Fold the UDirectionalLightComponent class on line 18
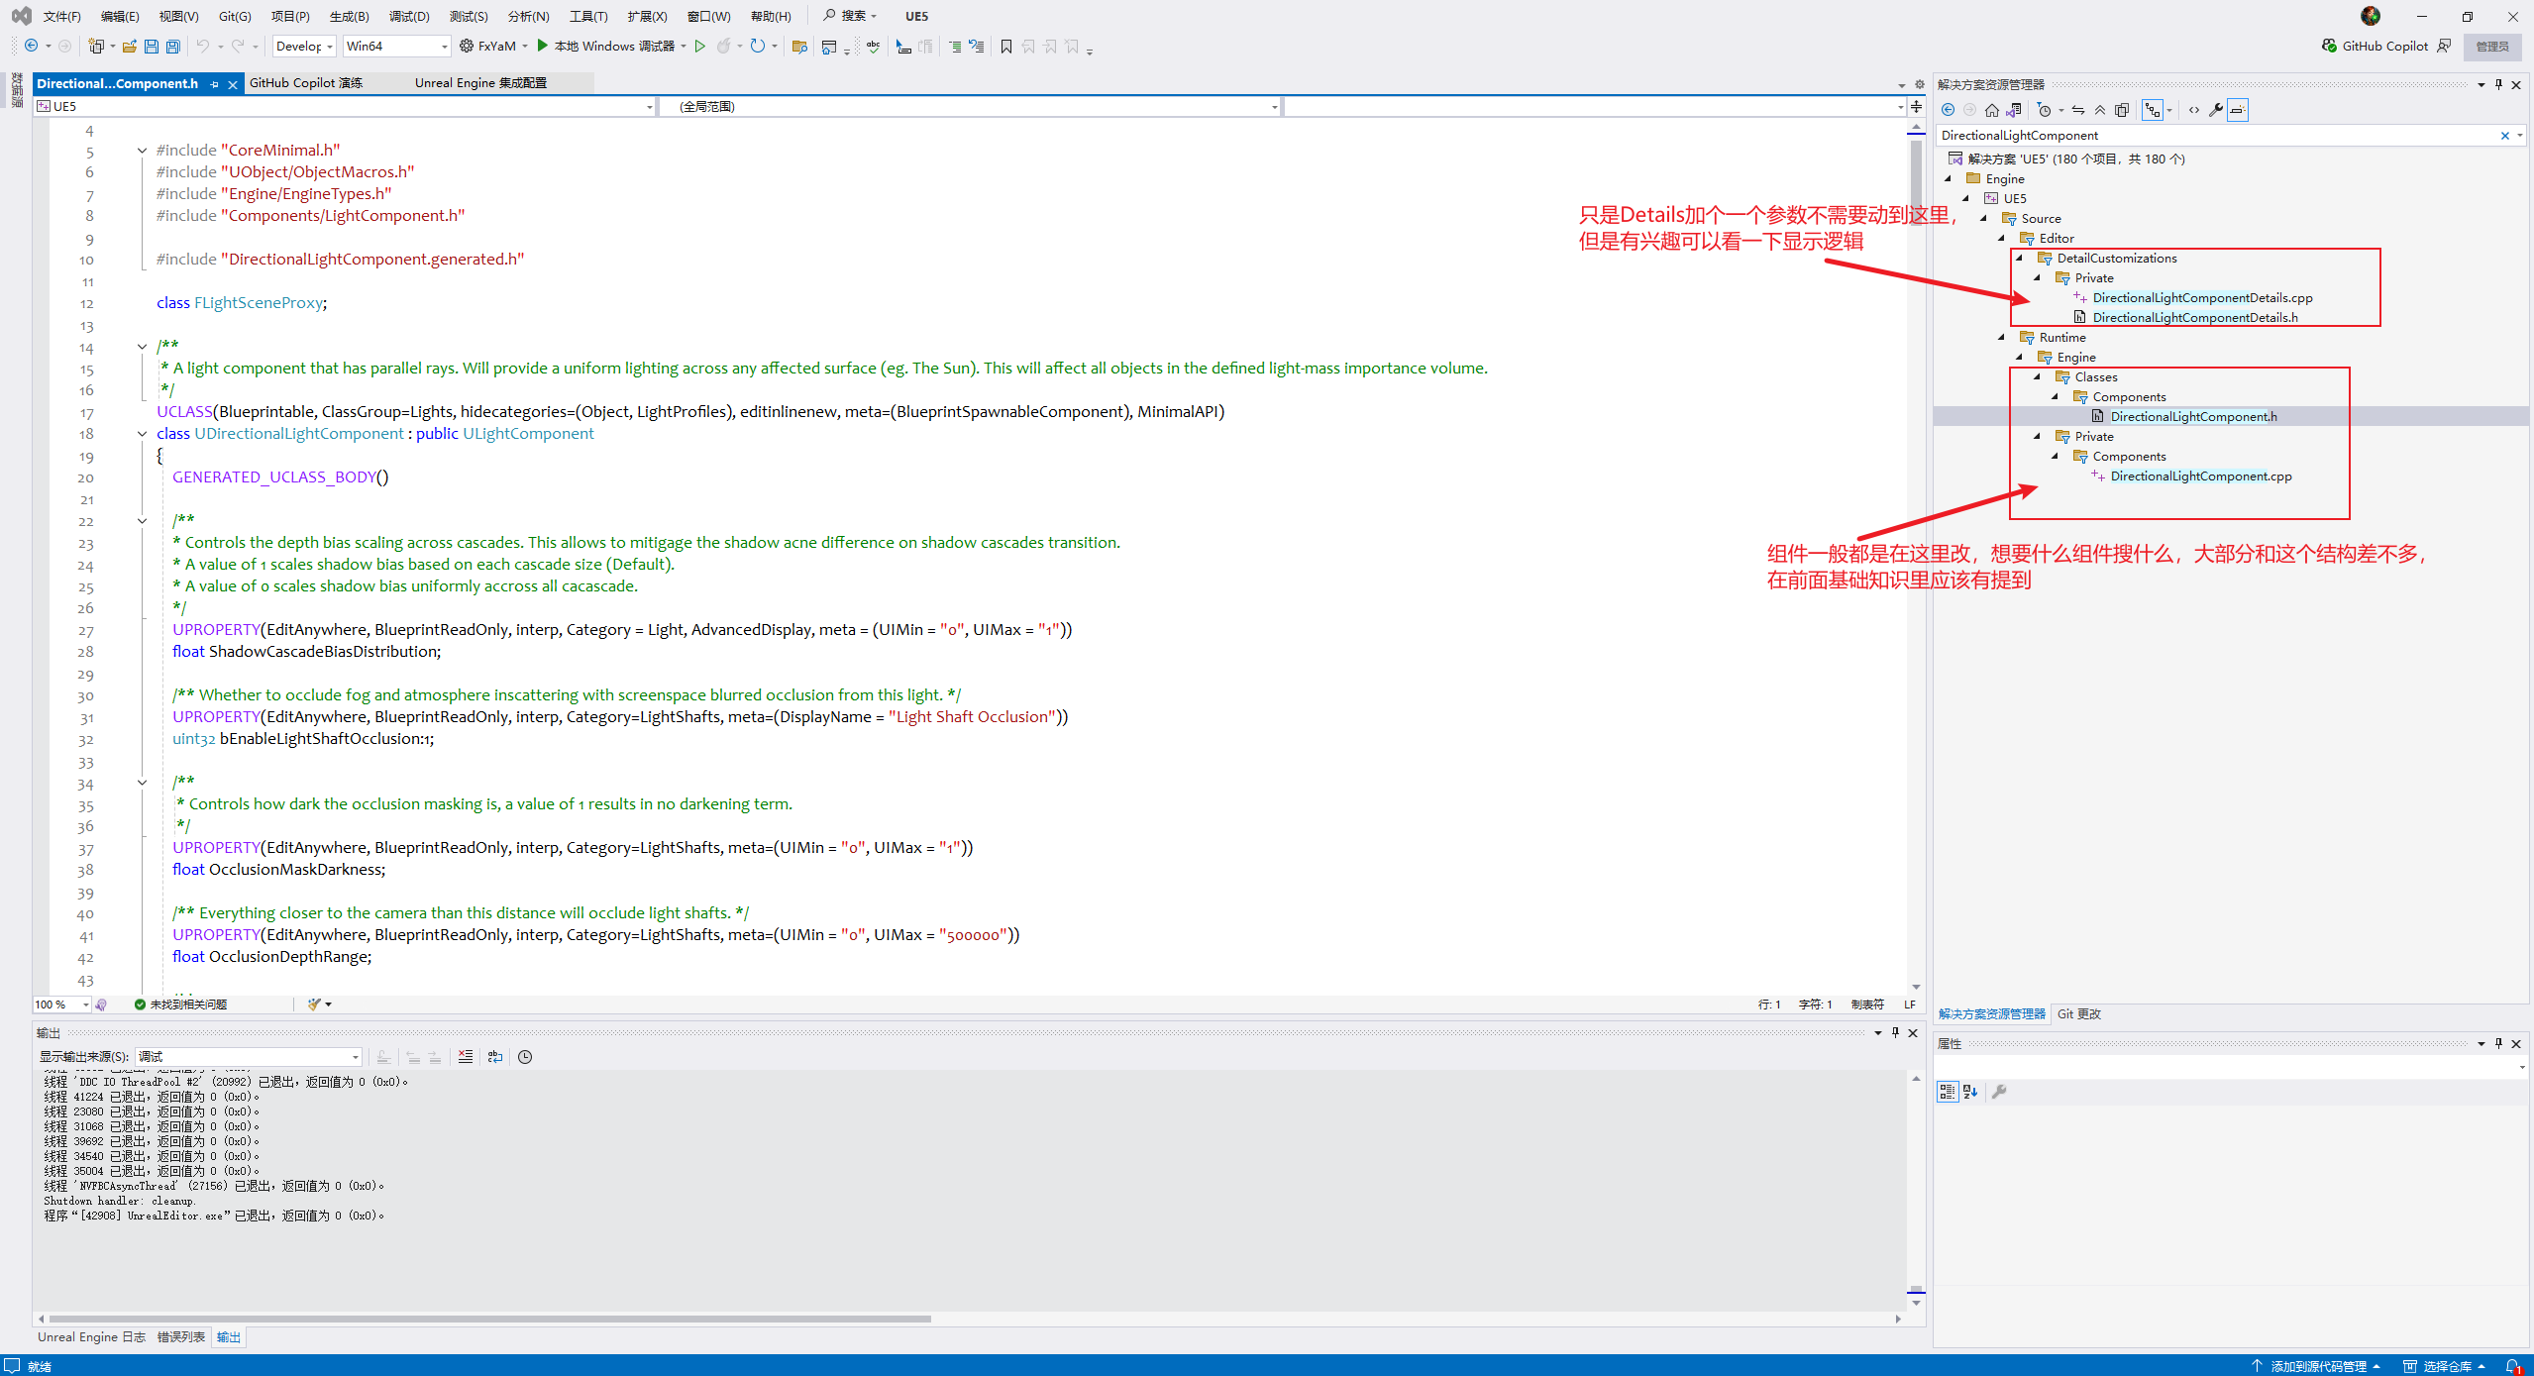 click(x=142, y=434)
